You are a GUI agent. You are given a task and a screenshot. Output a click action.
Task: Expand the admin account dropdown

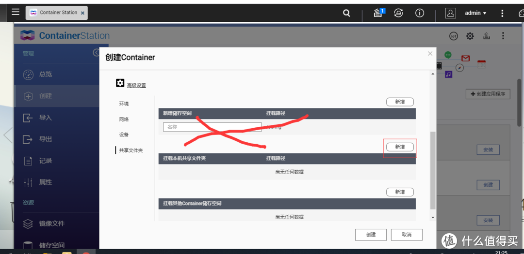475,13
